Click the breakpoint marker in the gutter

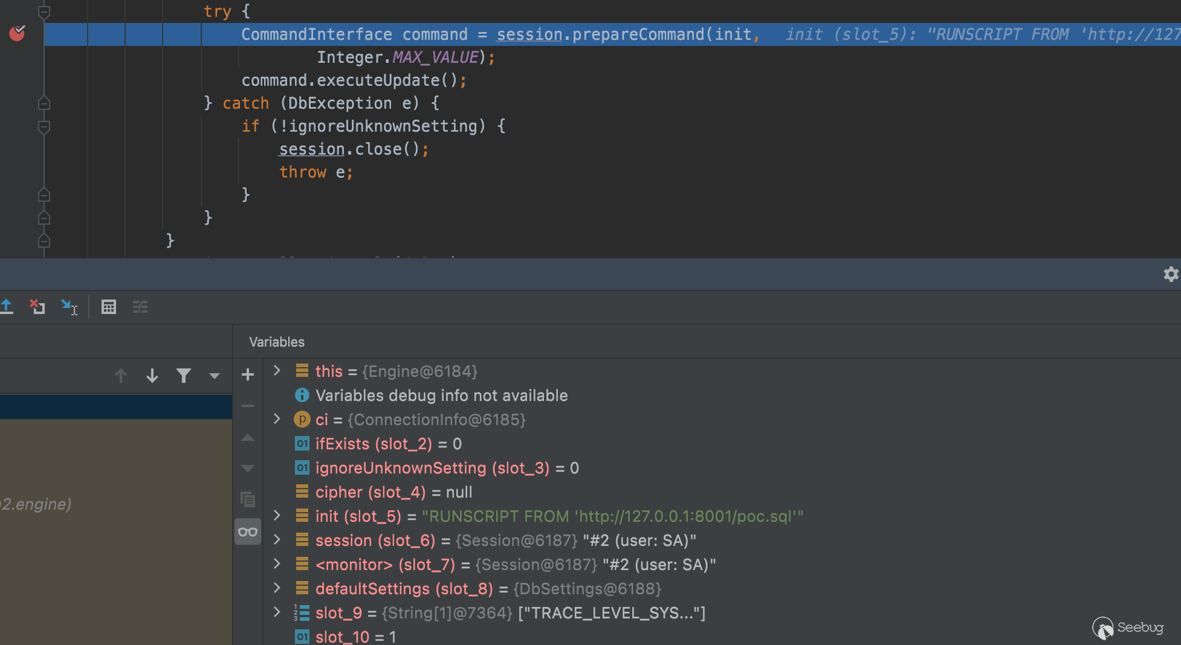click(x=17, y=33)
